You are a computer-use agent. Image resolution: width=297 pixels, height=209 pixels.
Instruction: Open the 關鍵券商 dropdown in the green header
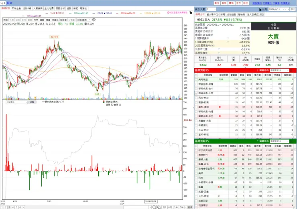pyautogui.click(x=279, y=141)
